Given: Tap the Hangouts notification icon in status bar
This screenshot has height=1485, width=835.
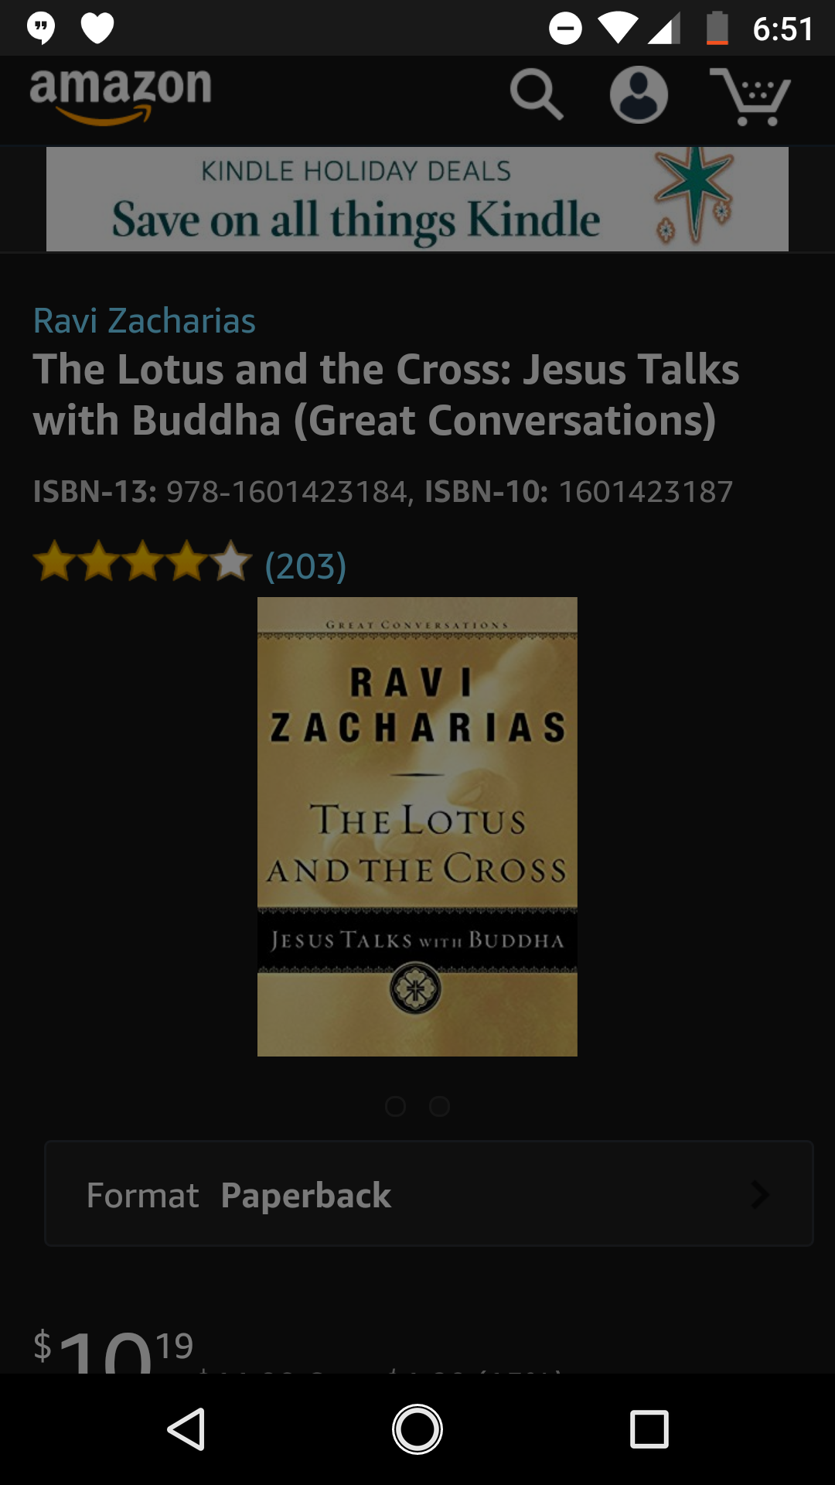Looking at the screenshot, I should click(x=41, y=29).
